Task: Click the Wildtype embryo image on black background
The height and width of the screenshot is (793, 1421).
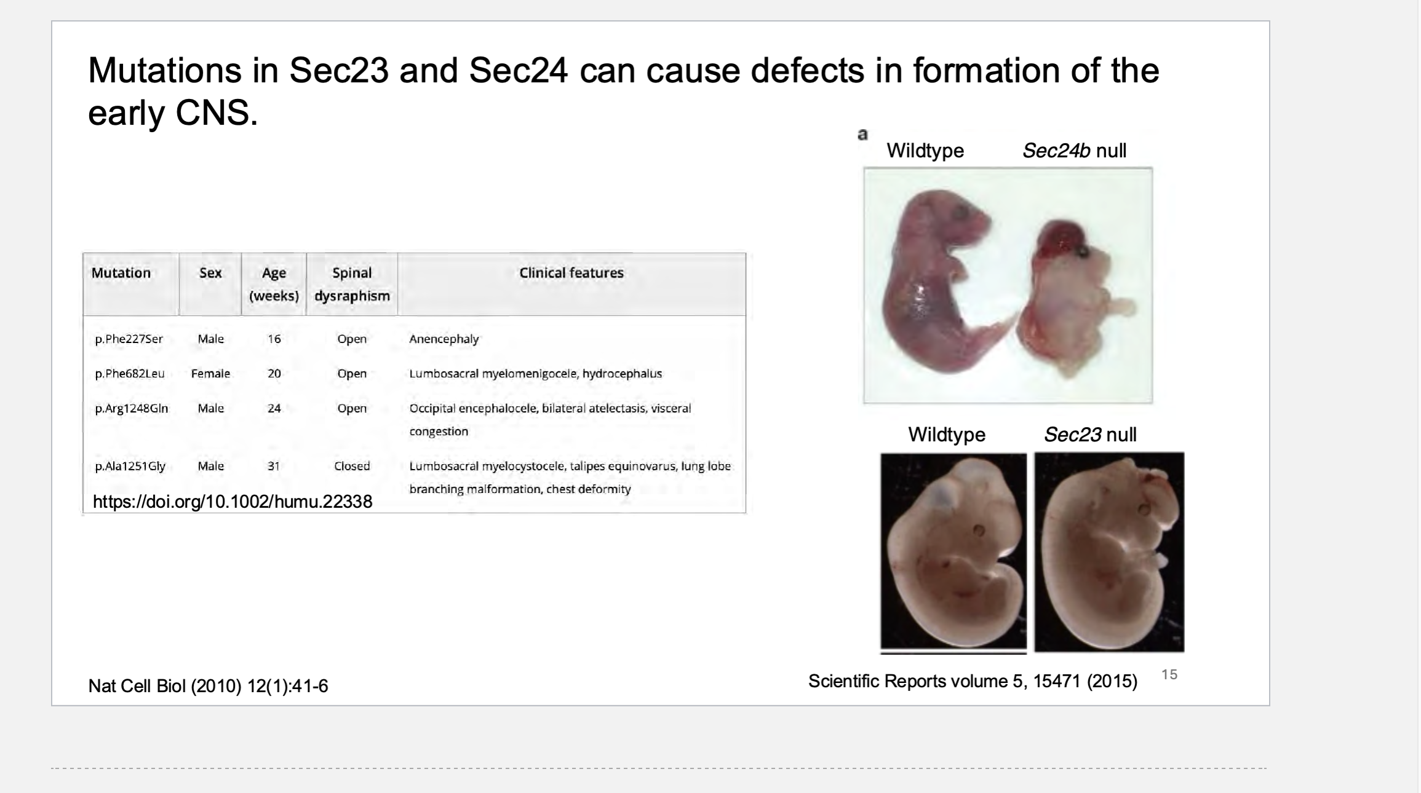Action: pos(953,552)
